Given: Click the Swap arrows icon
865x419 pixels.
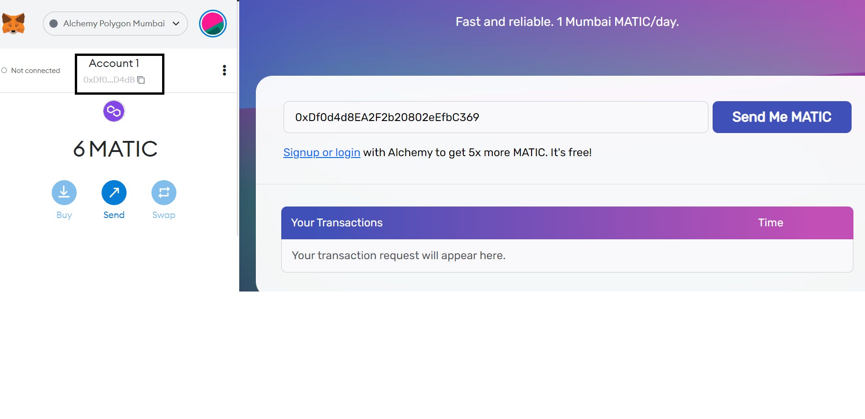Looking at the screenshot, I should pos(164,193).
